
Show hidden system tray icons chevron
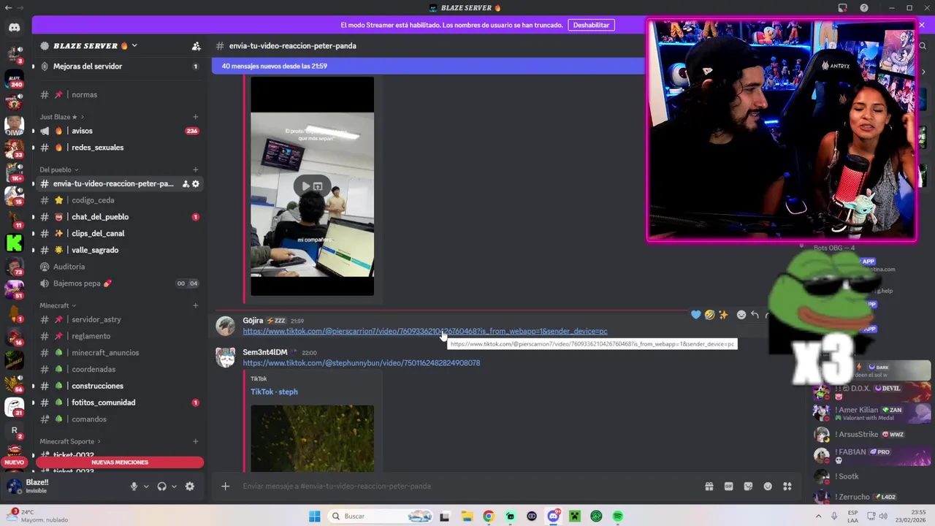[x=818, y=516]
